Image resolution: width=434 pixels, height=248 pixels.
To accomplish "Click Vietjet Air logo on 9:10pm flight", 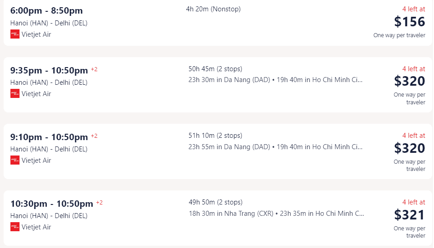I will click(15, 160).
